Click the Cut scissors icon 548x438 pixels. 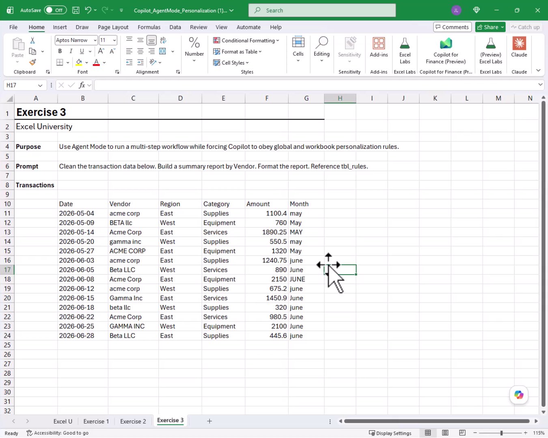[32, 41]
